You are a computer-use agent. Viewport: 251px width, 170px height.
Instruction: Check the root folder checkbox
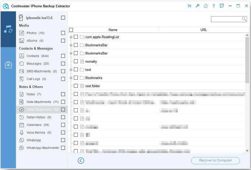tap(76, 86)
